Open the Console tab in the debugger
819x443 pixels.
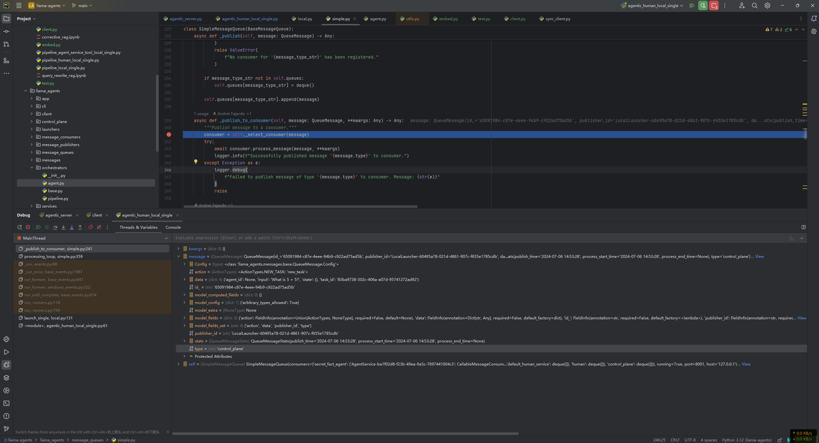(x=173, y=227)
